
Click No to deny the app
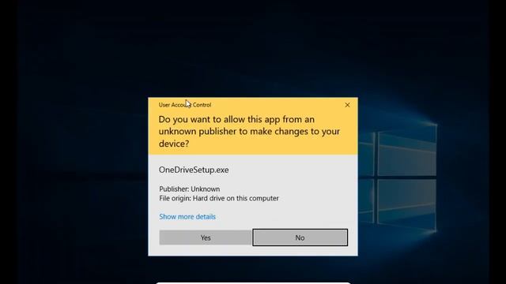click(300, 237)
